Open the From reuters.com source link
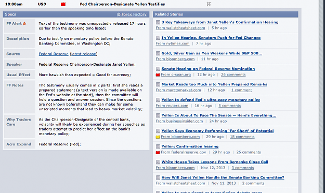This screenshot has height=193, width=325. (172, 106)
